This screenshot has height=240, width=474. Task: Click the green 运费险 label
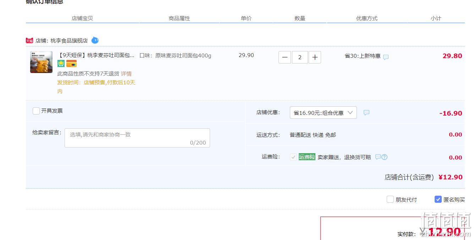coord(307,157)
